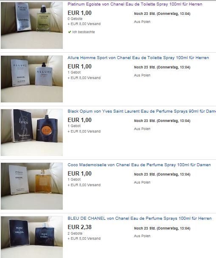Viewport: 216px width, 258px height.
Task: Click the green Ich beobachte checkmark icon
Action: click(x=70, y=32)
